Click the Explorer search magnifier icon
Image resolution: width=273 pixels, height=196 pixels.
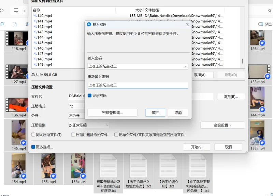click(270, 11)
